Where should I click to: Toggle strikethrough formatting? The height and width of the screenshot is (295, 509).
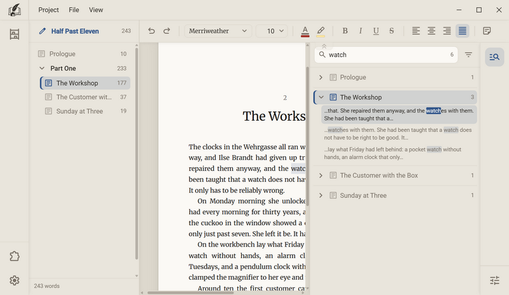391,31
